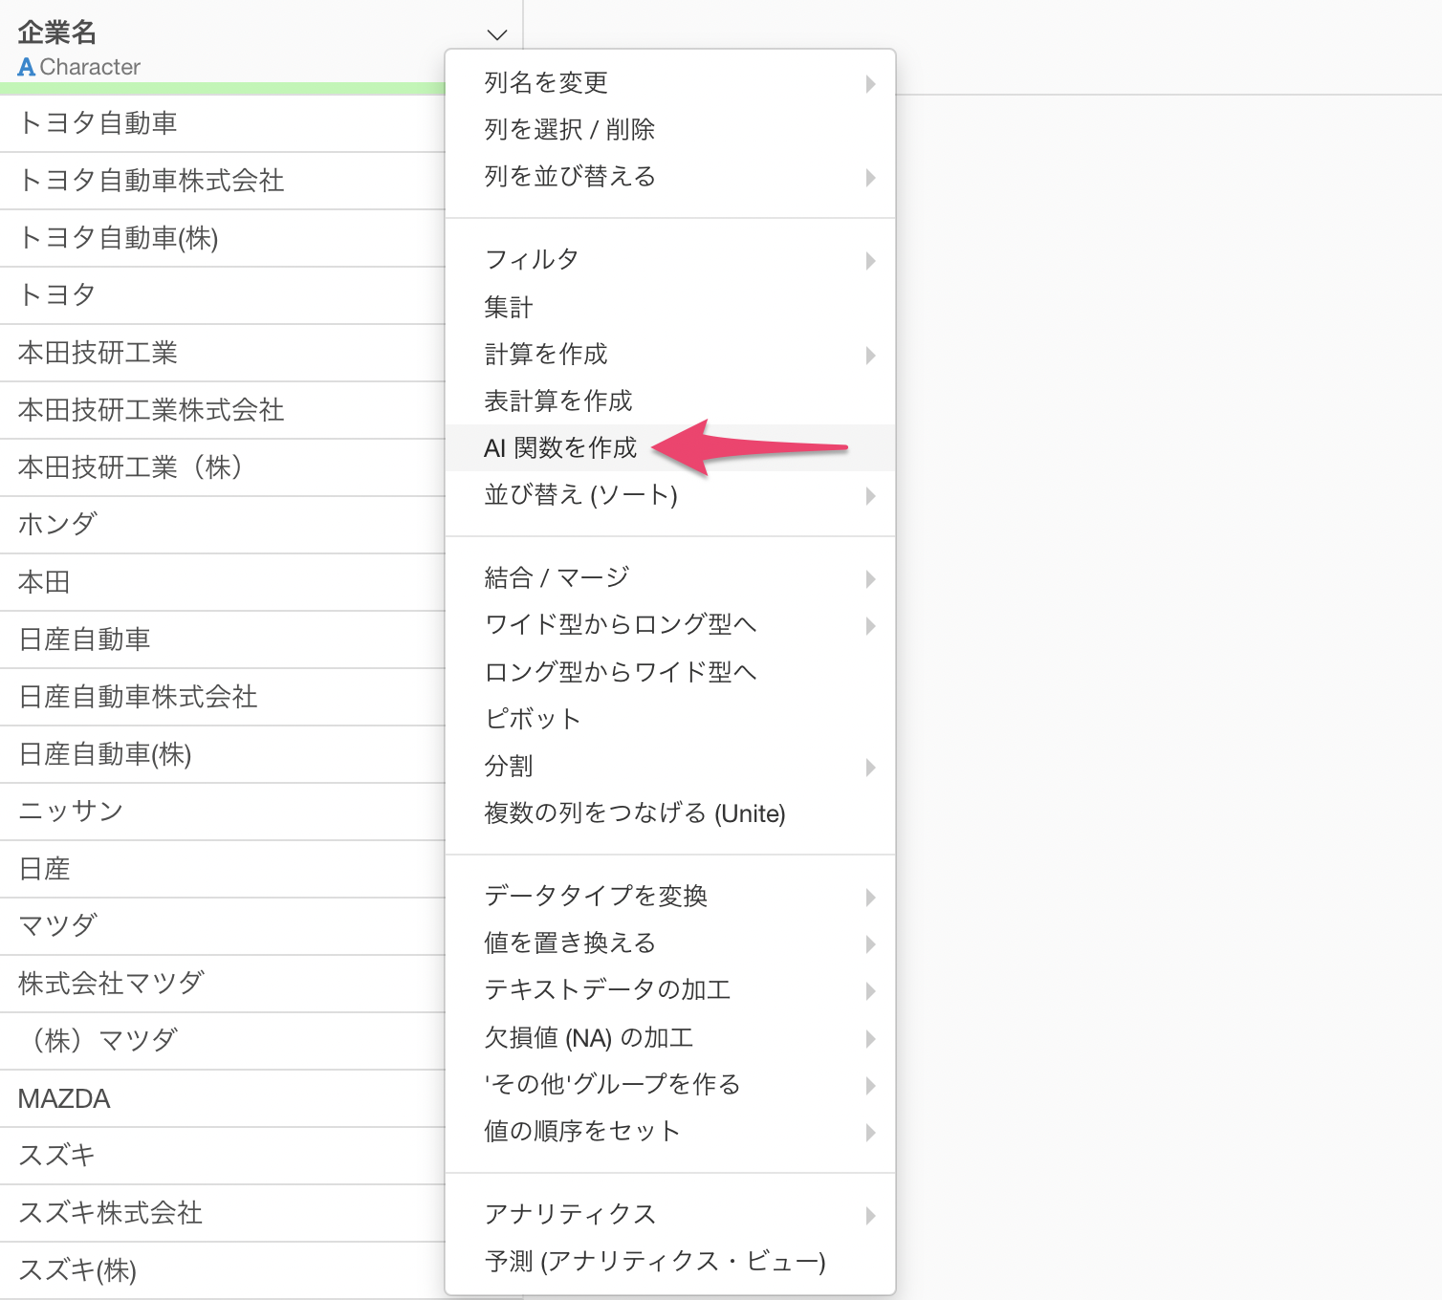The image size is (1442, 1300).
Task: Expand '並び替え (ソート)' submenu arrow
Action: 869,496
